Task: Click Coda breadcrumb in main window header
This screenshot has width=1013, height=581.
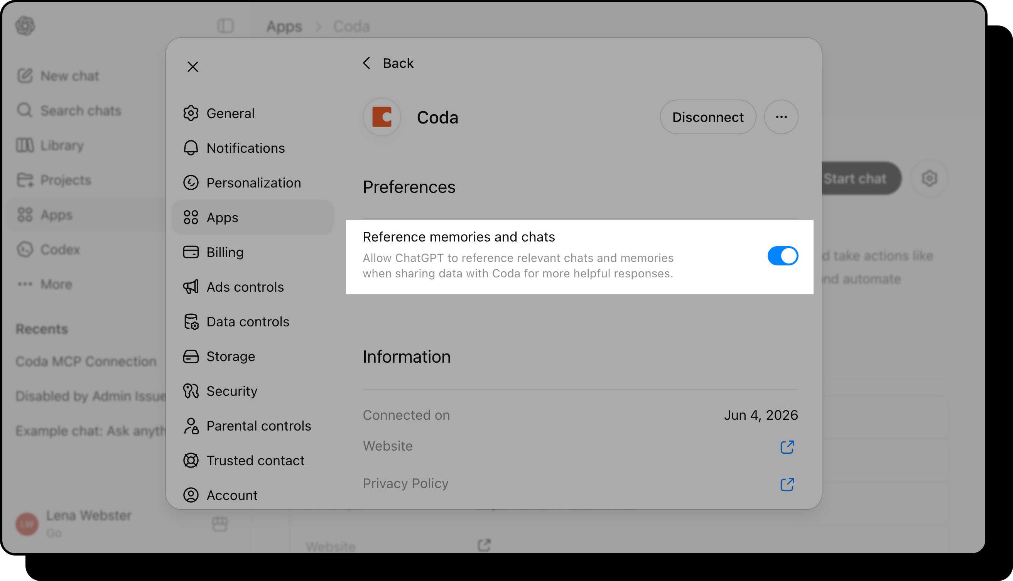Action: click(x=351, y=26)
